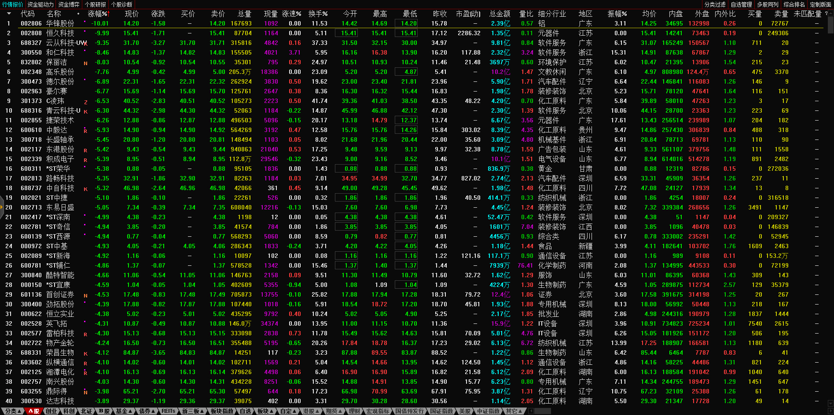Open the triangle dropdown left of 代码 header

pos(9,14)
